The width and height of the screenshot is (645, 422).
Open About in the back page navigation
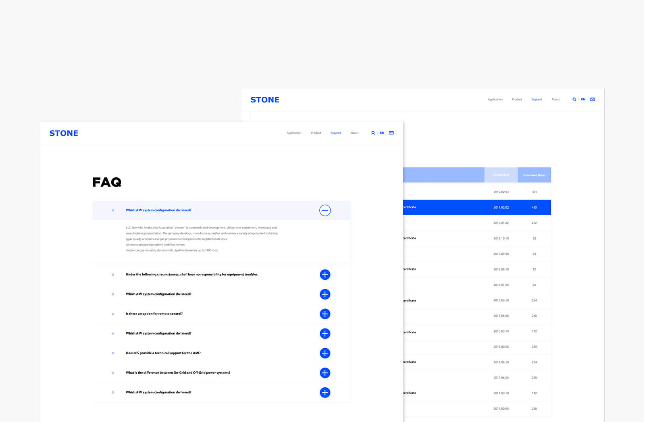[555, 100]
